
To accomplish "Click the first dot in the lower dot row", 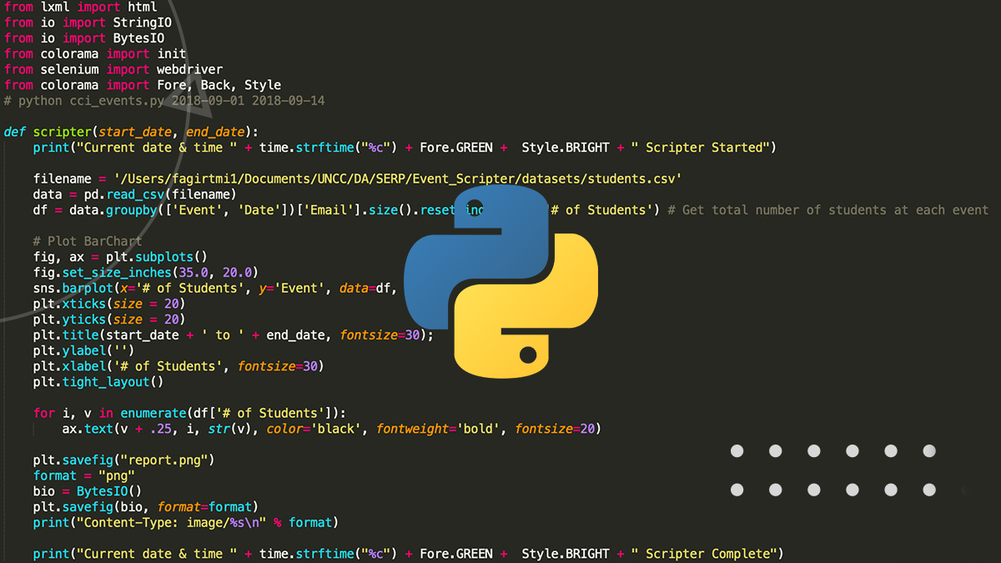I will click(737, 490).
